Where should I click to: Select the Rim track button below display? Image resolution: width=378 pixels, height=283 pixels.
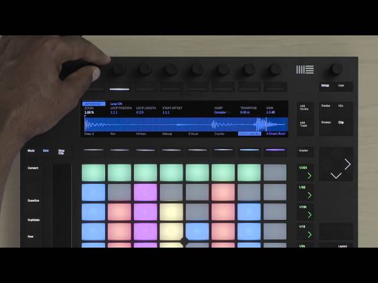click(x=119, y=151)
